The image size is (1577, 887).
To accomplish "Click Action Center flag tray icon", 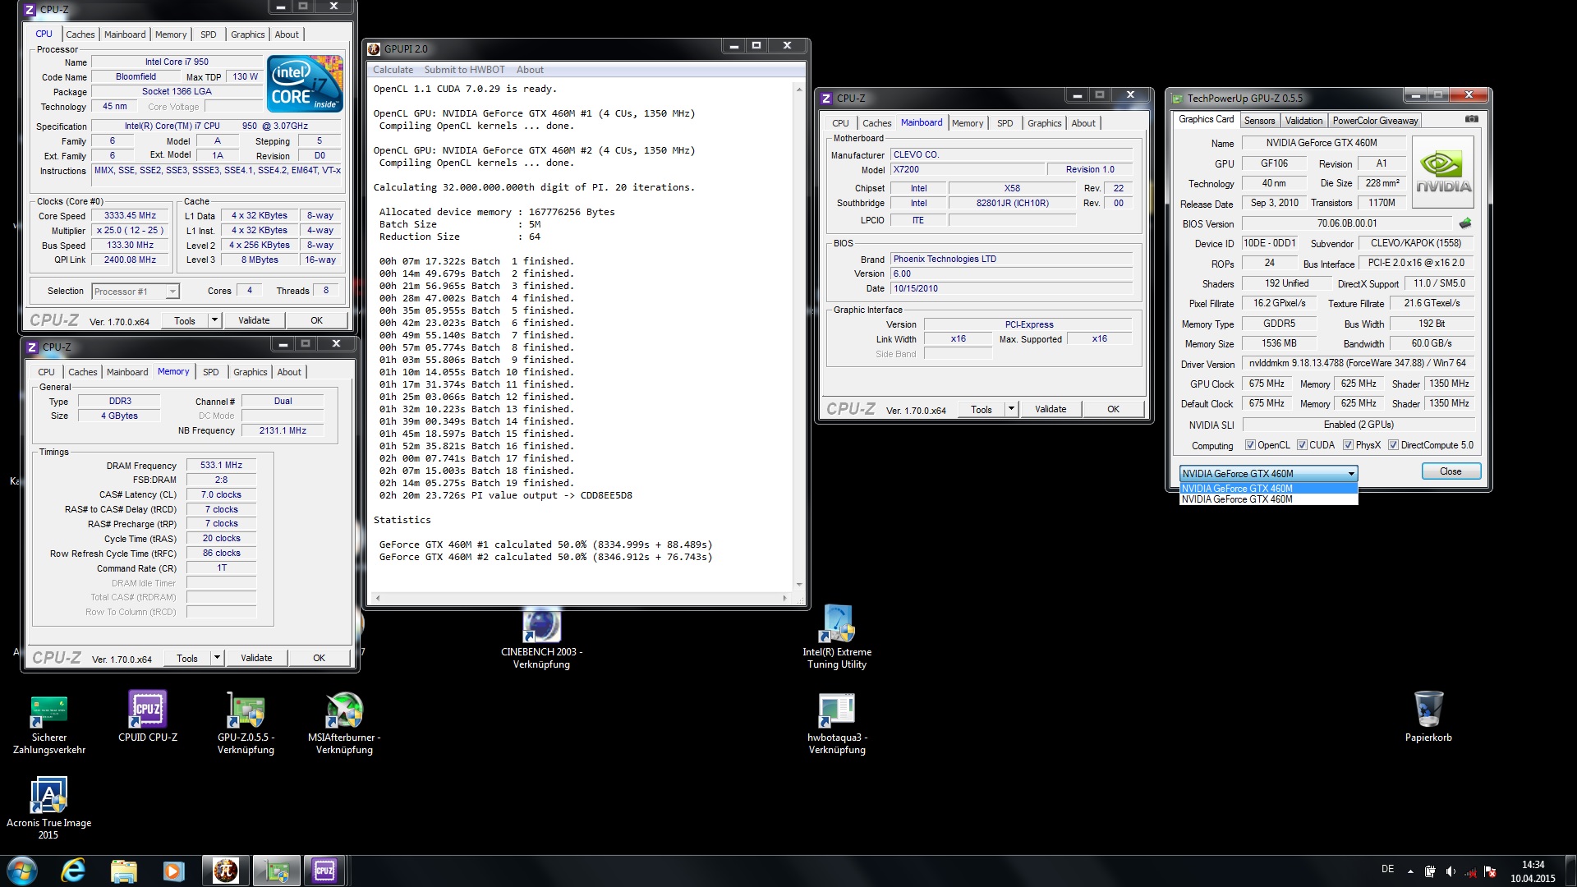I will point(1490,871).
